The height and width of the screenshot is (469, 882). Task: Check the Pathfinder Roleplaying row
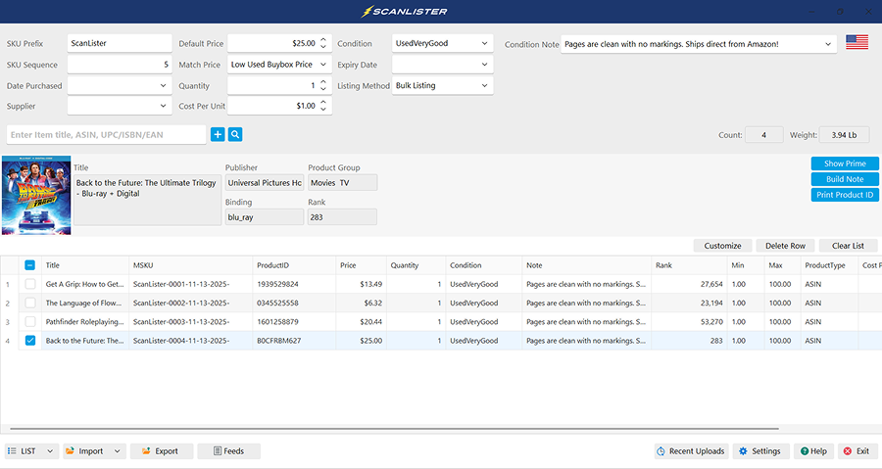tap(29, 322)
